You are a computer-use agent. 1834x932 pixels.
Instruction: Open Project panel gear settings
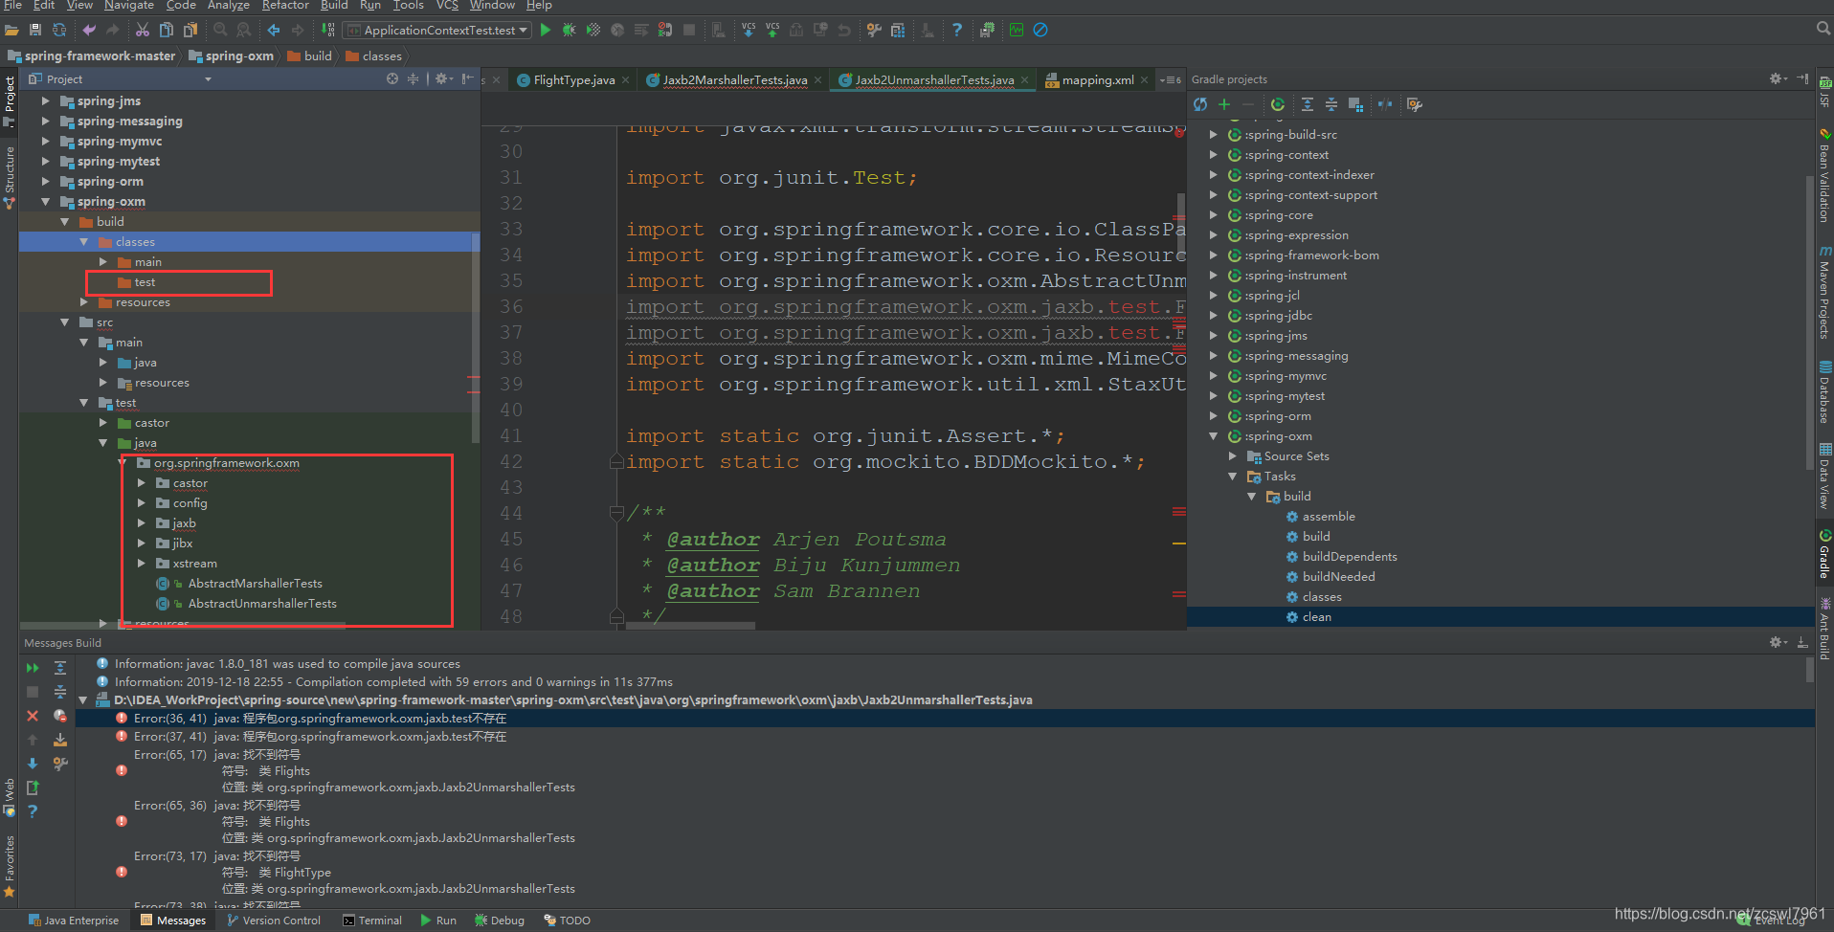point(442,78)
